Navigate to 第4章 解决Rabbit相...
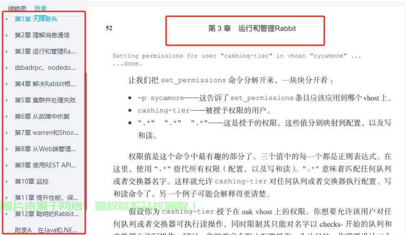This screenshot has height=235, width=406. tap(45, 84)
